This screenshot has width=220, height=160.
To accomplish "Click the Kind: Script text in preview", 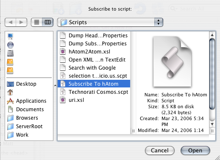I will (x=161, y=101).
